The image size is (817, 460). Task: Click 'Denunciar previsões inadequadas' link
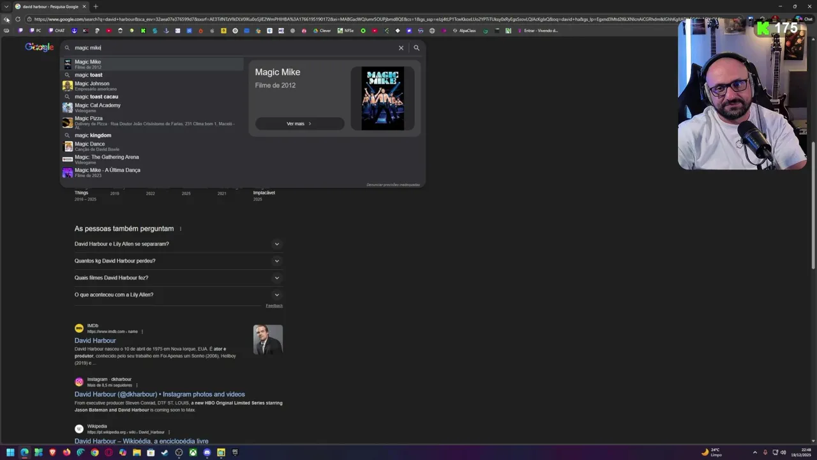pyautogui.click(x=393, y=185)
